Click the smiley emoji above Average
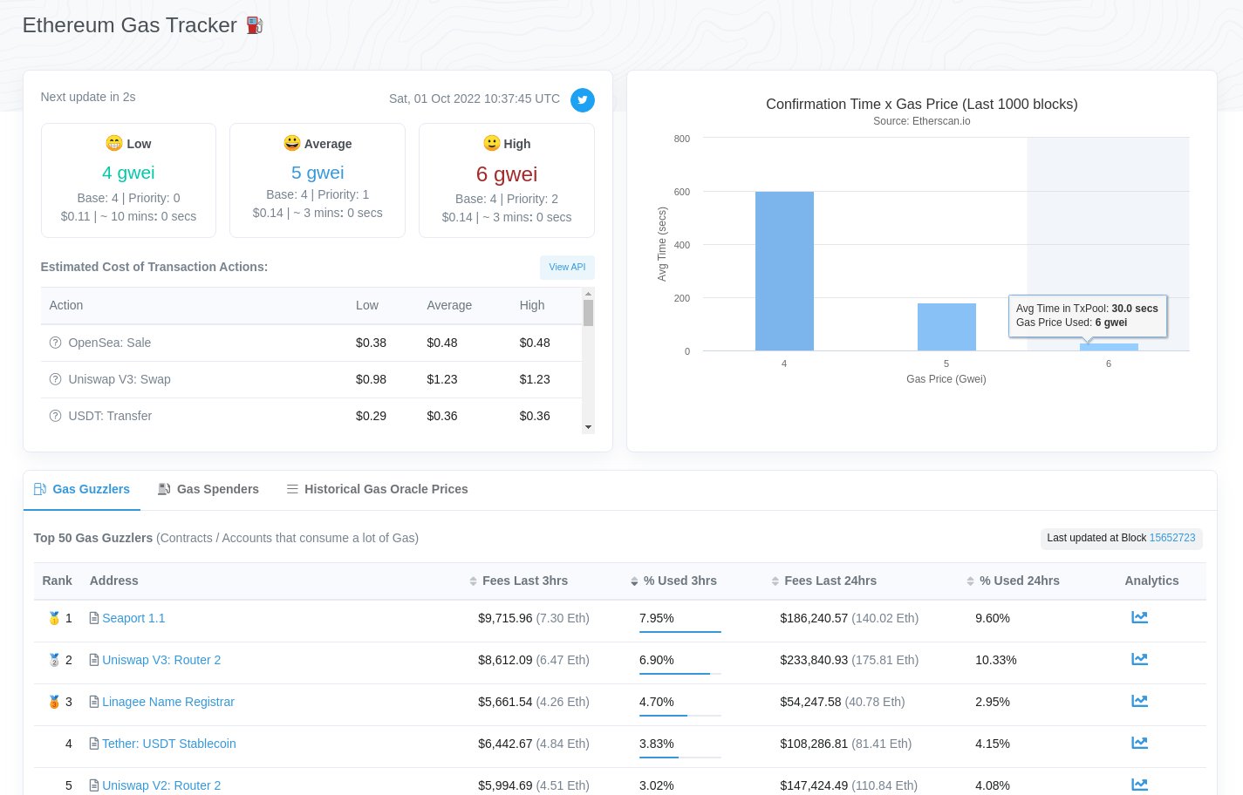 (x=292, y=143)
